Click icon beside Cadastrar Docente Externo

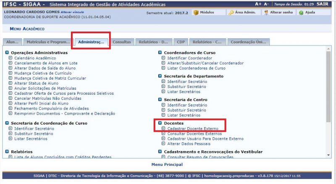point(163,128)
